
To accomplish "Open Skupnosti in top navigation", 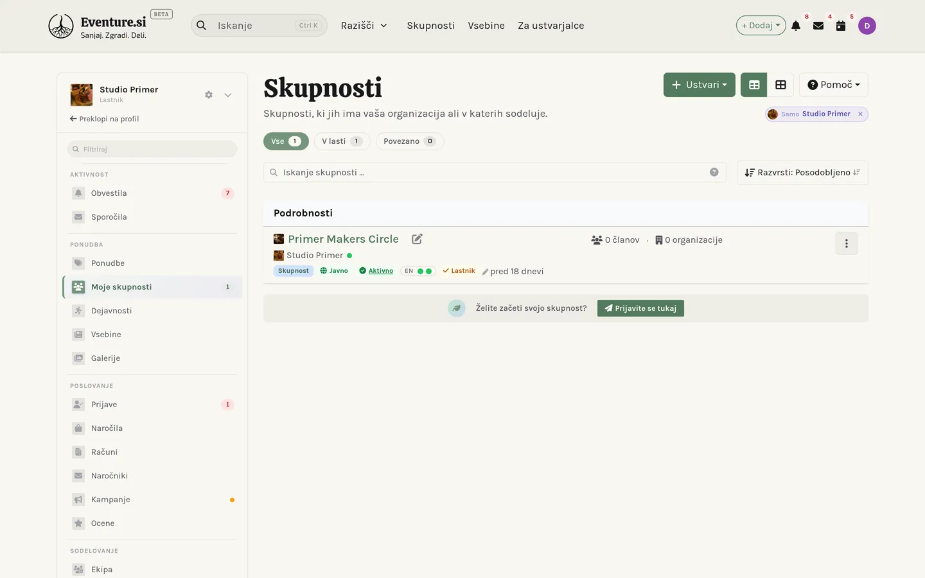I will tap(431, 26).
